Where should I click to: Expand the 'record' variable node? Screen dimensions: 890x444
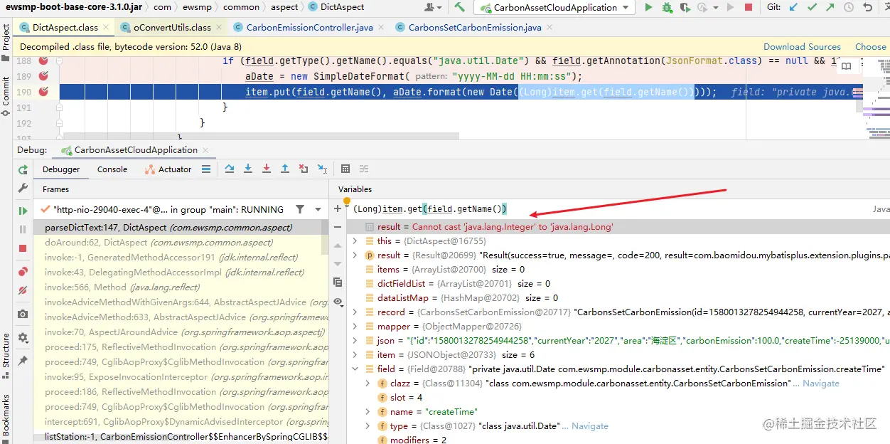click(x=355, y=312)
